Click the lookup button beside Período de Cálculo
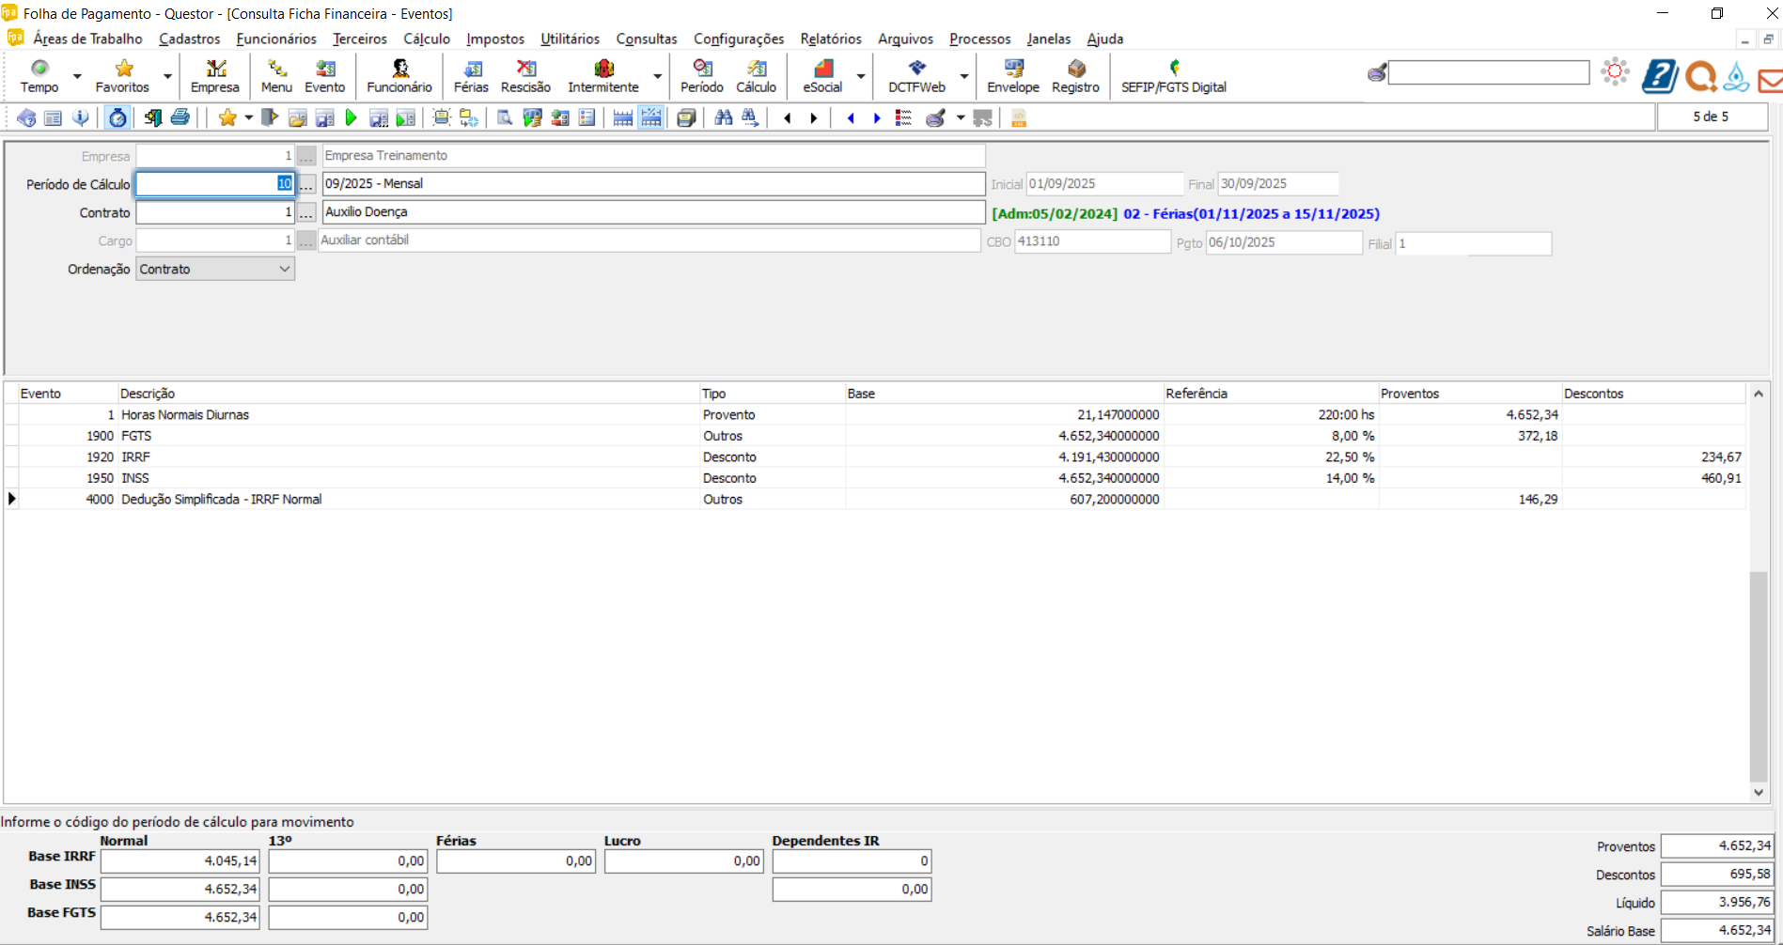 (306, 185)
